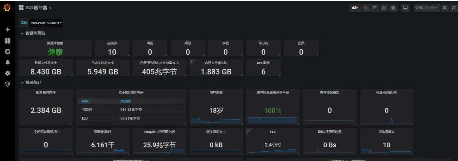Screen dimensions: 458x161
Task: Open the 用户连接 panel title menu
Action: click(x=216, y=92)
